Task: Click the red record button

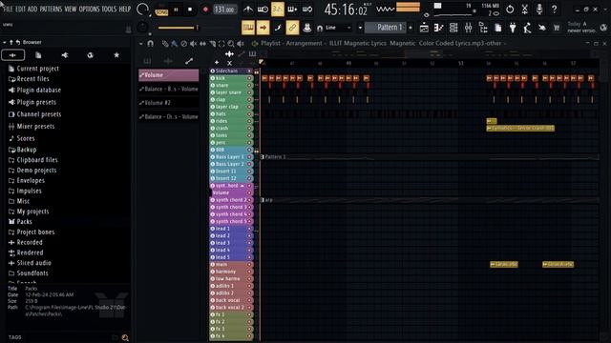Action: click(x=205, y=10)
